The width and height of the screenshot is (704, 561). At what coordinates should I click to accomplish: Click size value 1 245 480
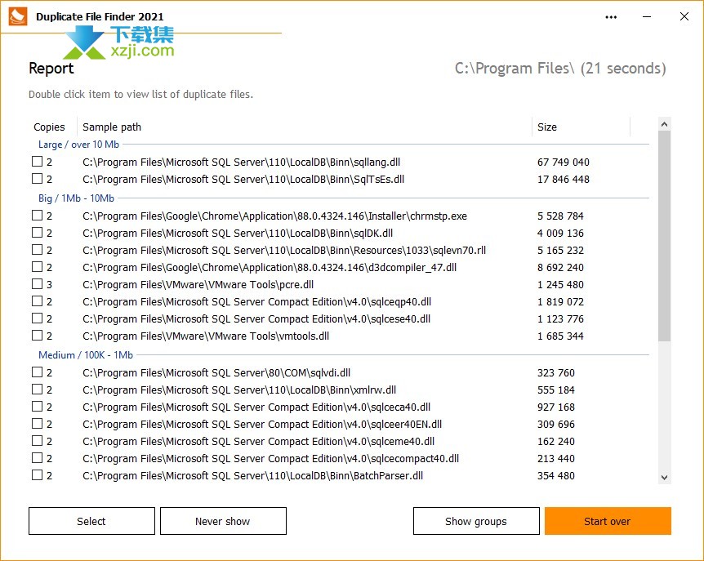pyautogui.click(x=560, y=284)
